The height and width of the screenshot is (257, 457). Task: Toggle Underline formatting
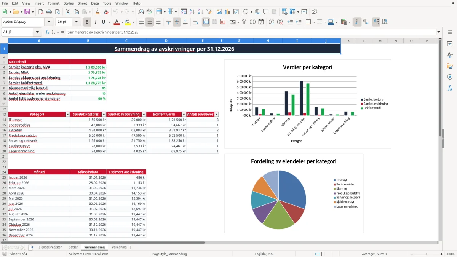[103, 22]
